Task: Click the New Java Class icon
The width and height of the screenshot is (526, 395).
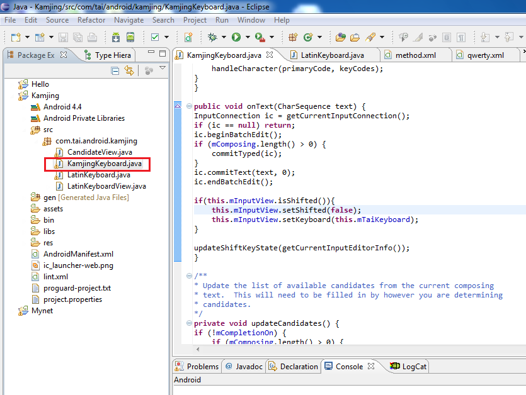Action: point(308,37)
